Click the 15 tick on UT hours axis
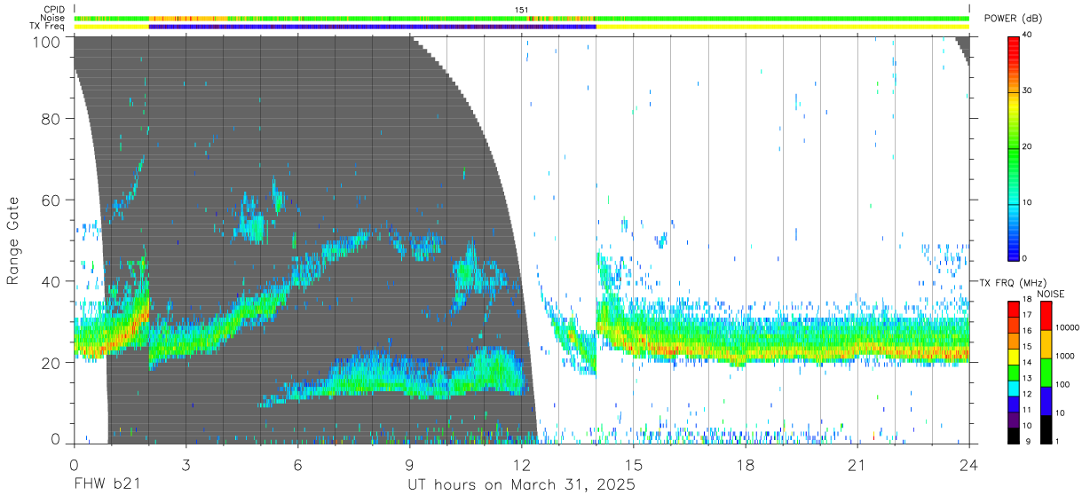 click(633, 465)
